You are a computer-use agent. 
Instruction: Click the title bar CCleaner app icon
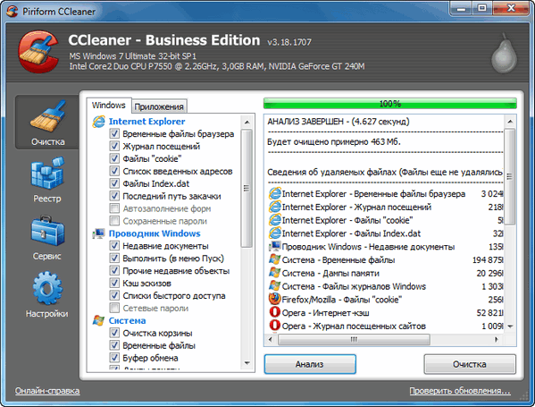tap(13, 12)
